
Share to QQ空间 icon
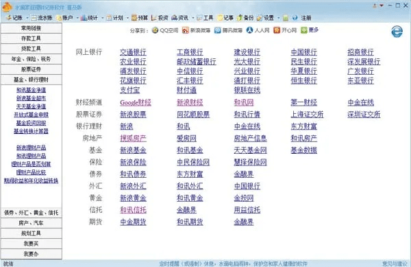coord(155,30)
